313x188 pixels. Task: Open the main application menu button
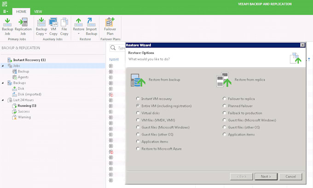tap(6, 12)
